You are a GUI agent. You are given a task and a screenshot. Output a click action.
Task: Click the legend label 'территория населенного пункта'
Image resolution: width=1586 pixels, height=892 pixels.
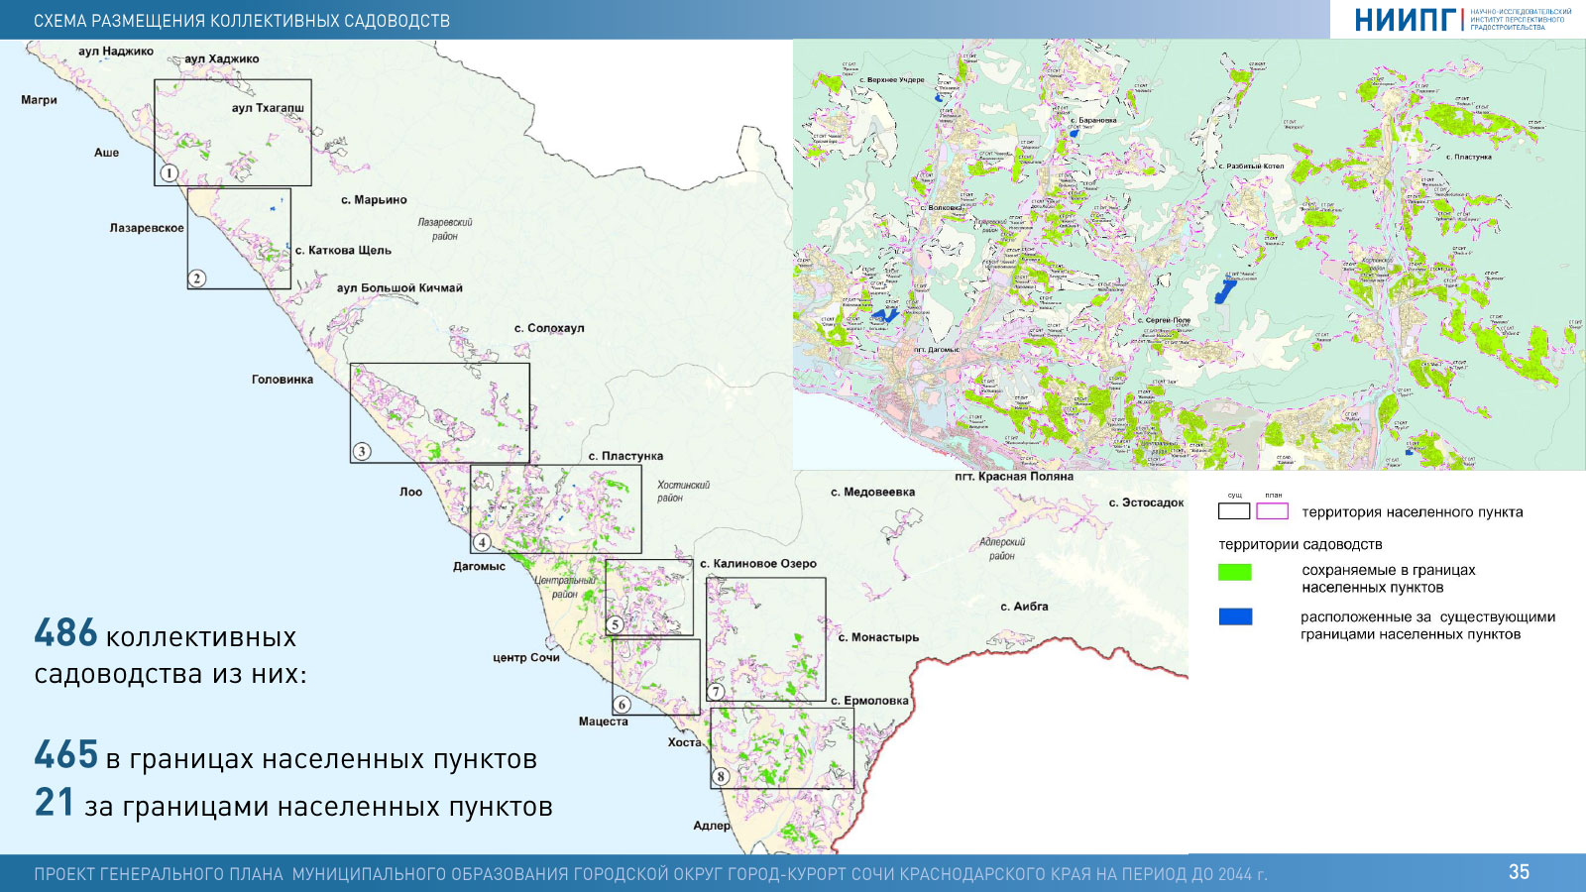tap(1412, 512)
